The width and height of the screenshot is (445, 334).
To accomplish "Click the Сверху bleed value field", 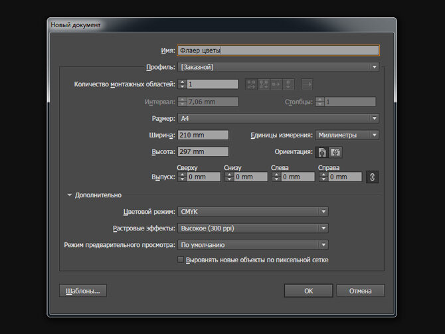I will click(204, 177).
